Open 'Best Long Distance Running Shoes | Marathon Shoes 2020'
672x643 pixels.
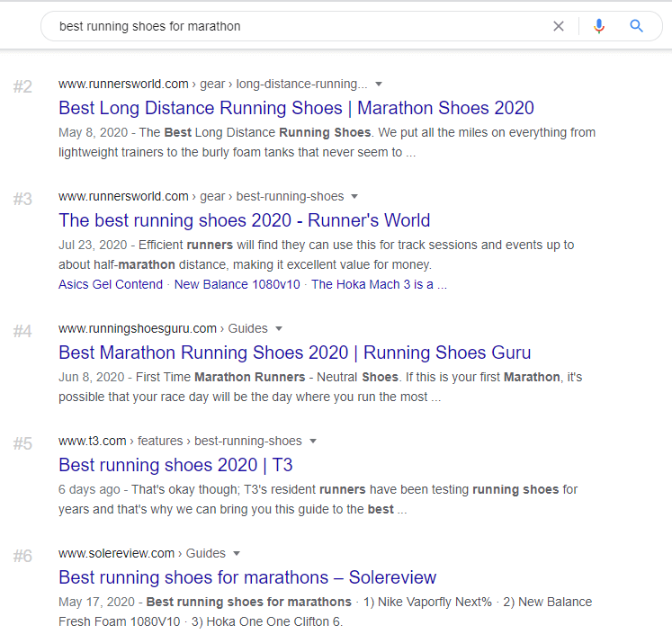coord(296,108)
